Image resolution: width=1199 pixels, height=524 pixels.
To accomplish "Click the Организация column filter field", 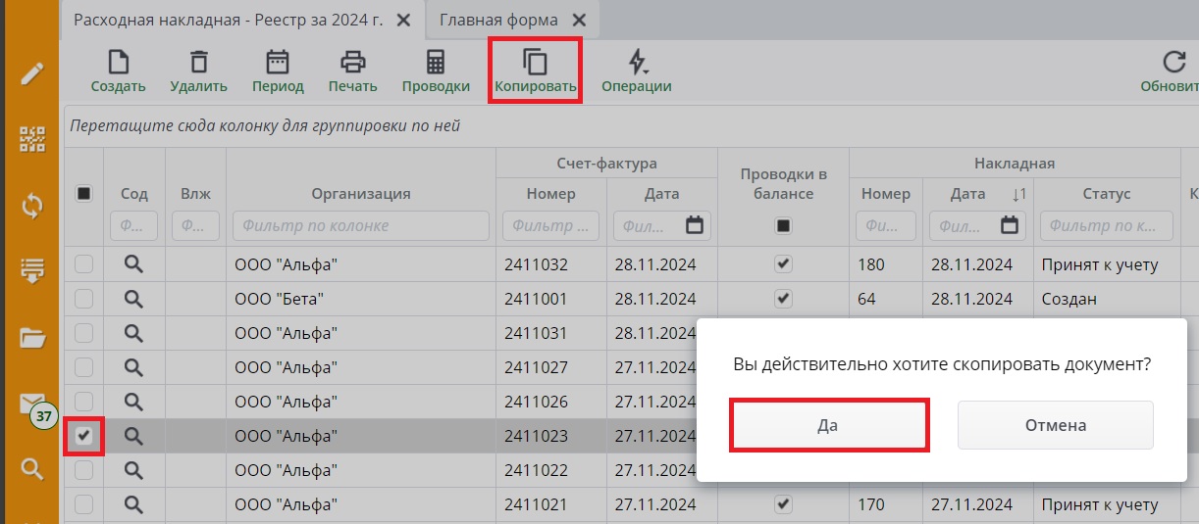I will tap(360, 226).
